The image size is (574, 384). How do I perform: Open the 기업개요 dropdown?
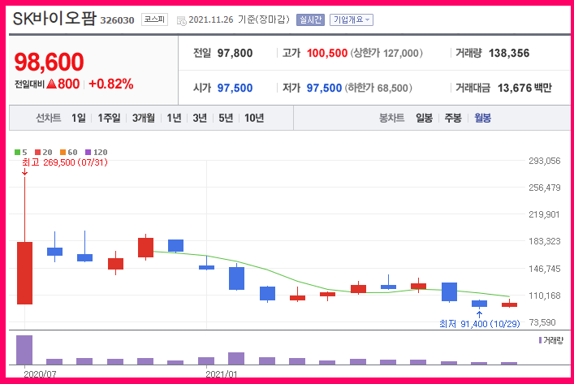point(352,19)
